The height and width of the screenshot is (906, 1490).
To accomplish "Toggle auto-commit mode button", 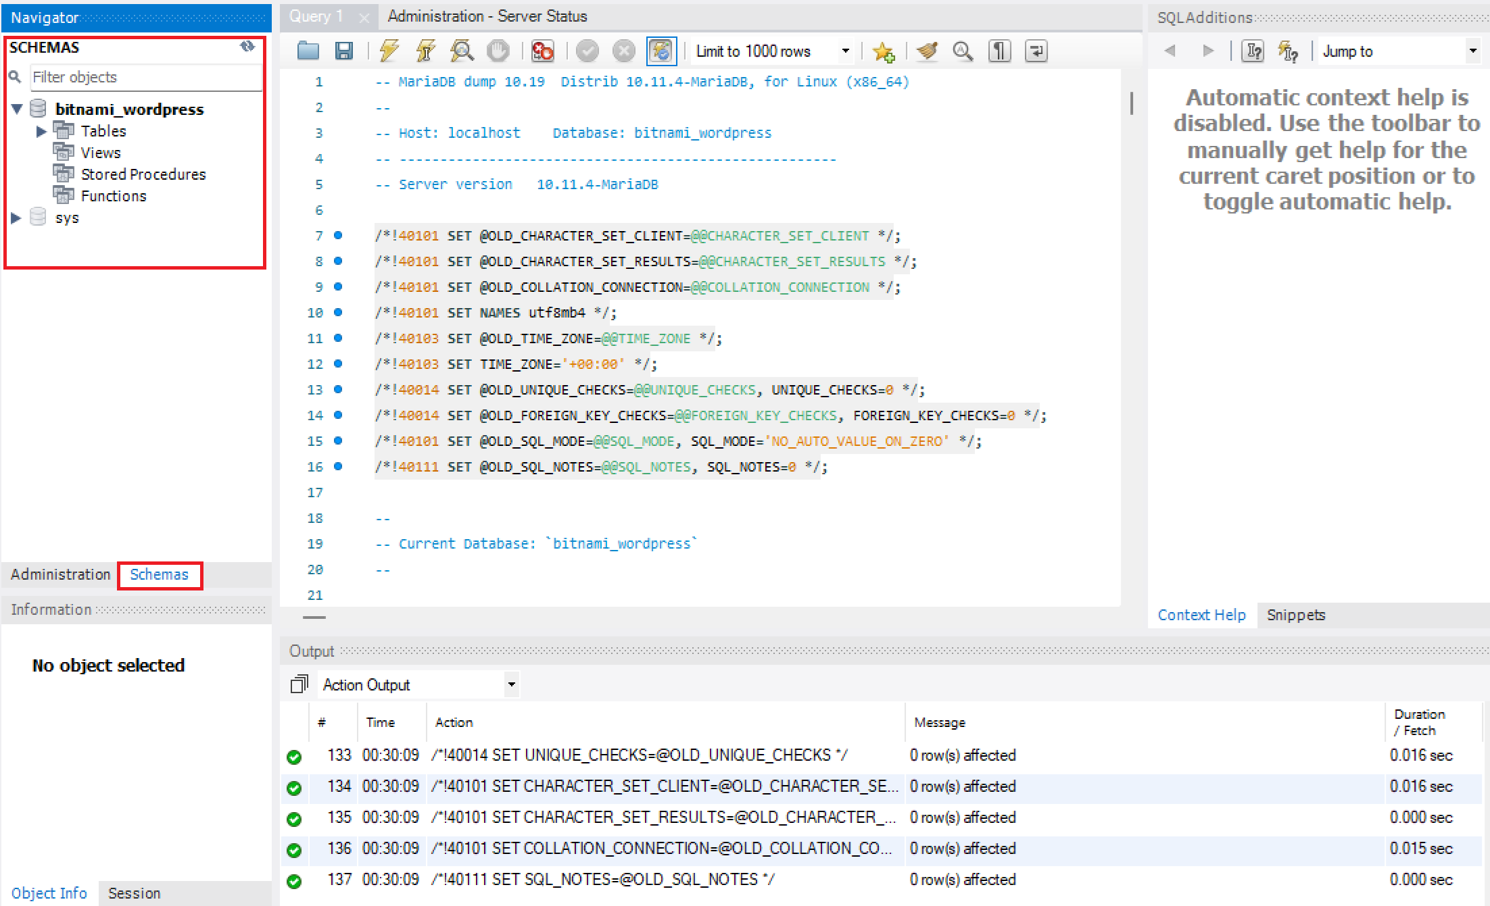I will pos(660,51).
